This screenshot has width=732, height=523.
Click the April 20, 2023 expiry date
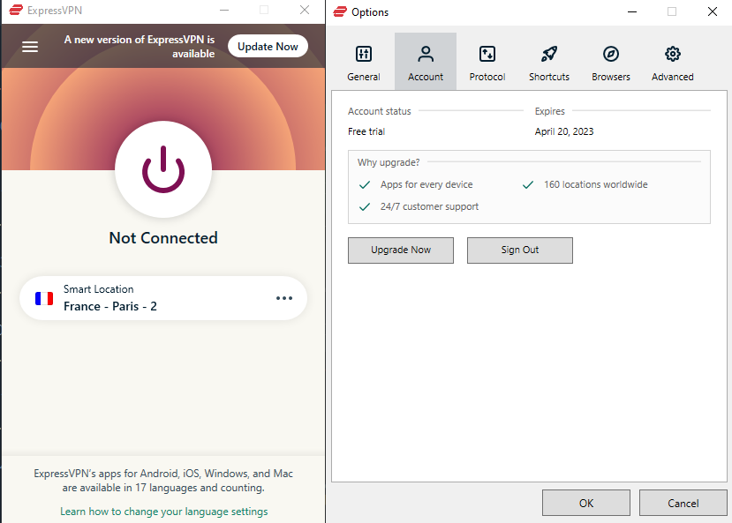[564, 131]
